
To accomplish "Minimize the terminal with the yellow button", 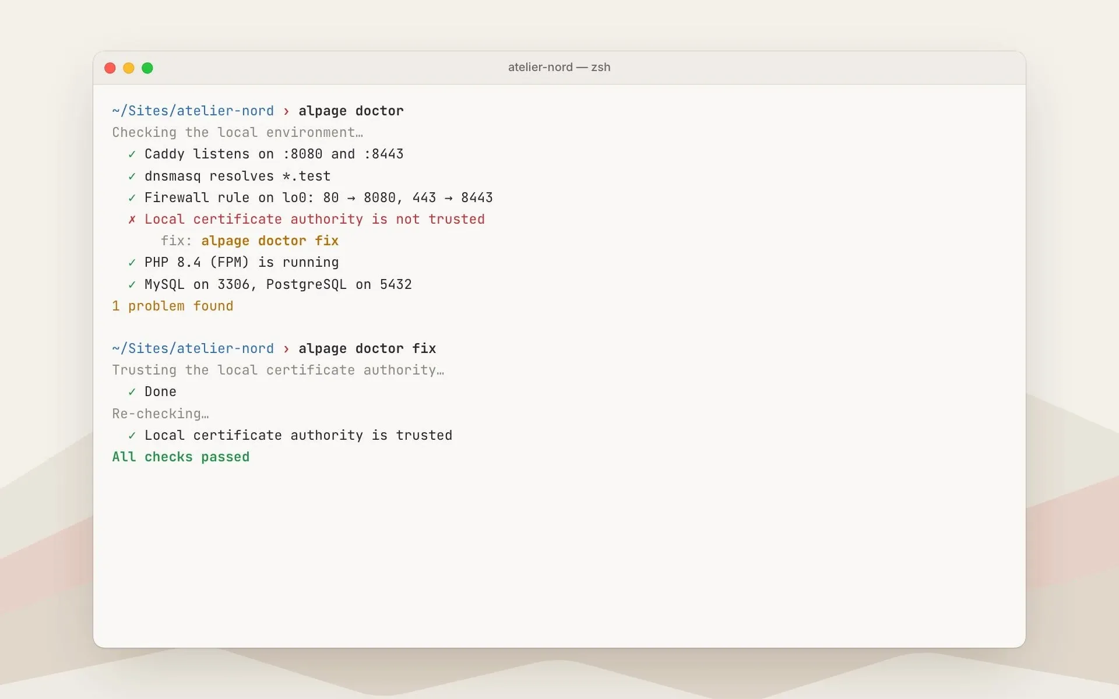I will pos(129,68).
